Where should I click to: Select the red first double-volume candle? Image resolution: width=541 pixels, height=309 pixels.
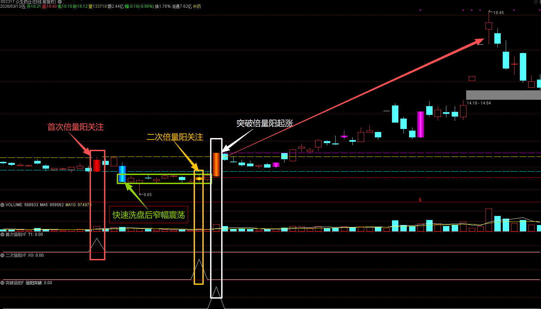pos(97,166)
